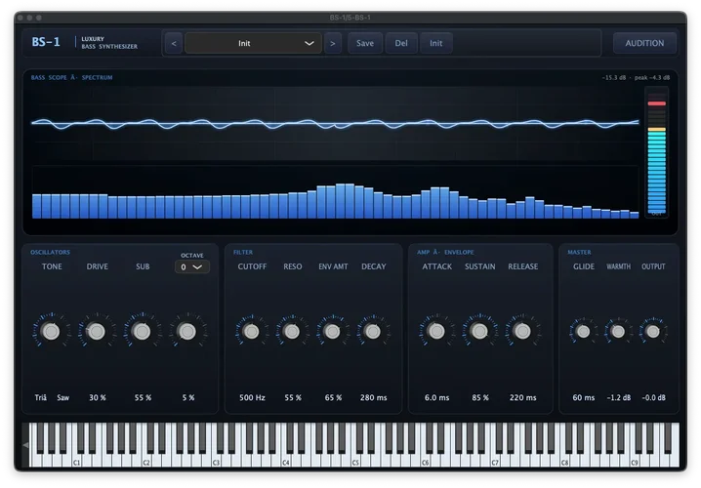Click the peak -4.3 dB readout
This screenshot has width=701, height=488.
652,78
